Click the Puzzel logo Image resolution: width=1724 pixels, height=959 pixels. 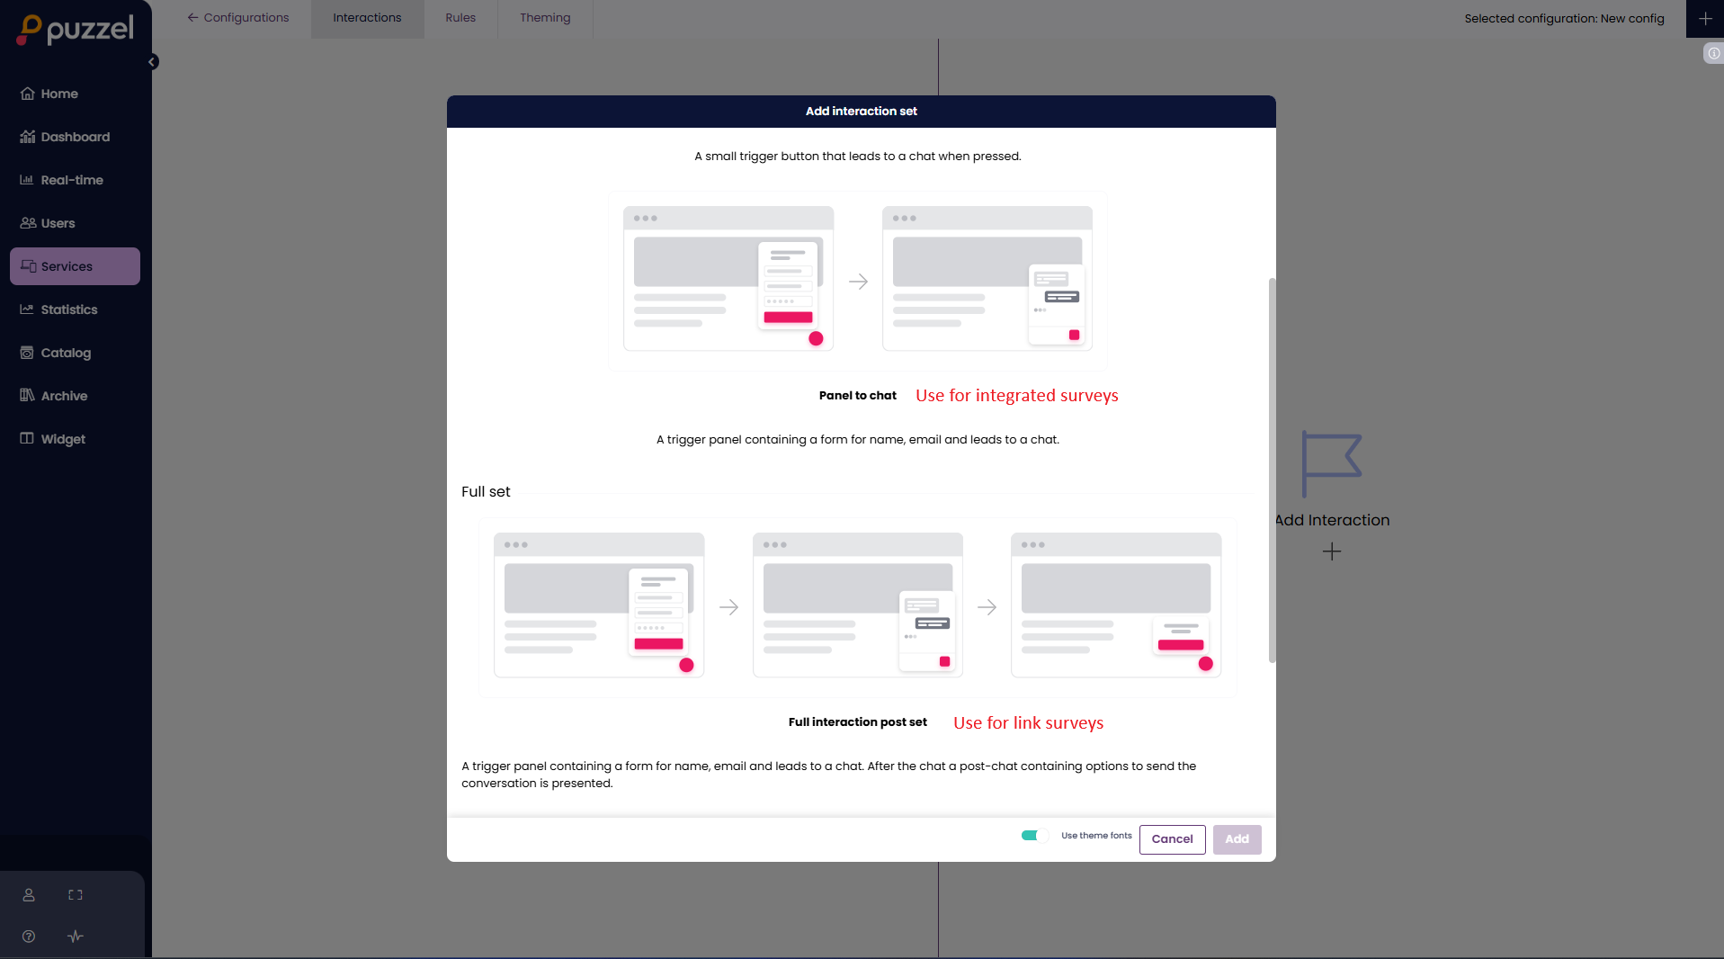click(76, 30)
